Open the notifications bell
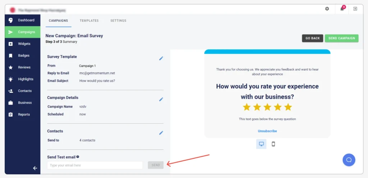The width and height of the screenshot is (368, 178). 342,9
